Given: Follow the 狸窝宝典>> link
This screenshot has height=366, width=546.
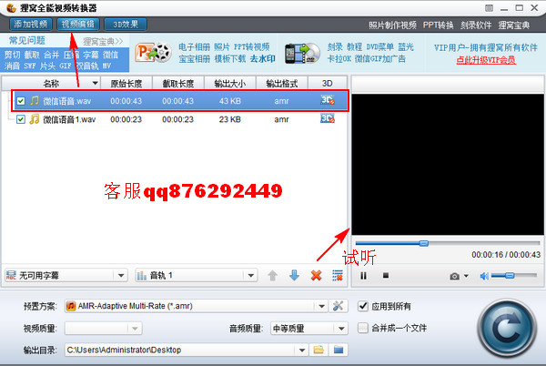Looking at the screenshot, I should pyautogui.click(x=103, y=42).
